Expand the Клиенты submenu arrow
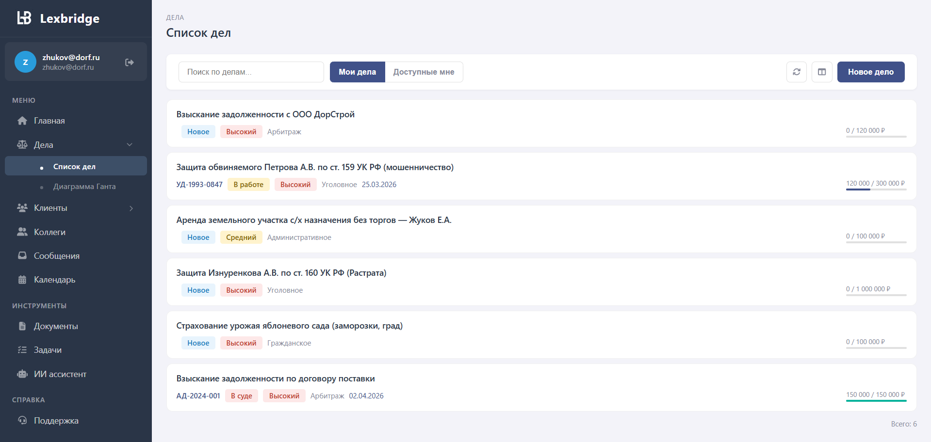 (131, 208)
